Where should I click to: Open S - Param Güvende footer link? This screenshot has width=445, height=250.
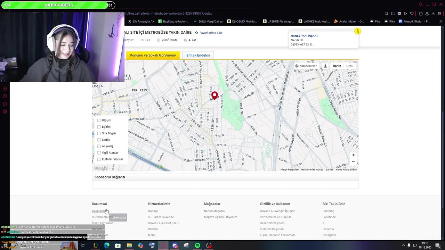point(161,217)
